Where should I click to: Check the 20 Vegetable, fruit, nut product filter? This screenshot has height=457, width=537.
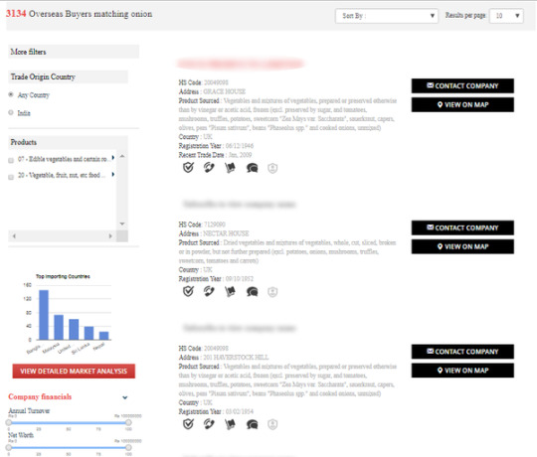pyautogui.click(x=11, y=177)
